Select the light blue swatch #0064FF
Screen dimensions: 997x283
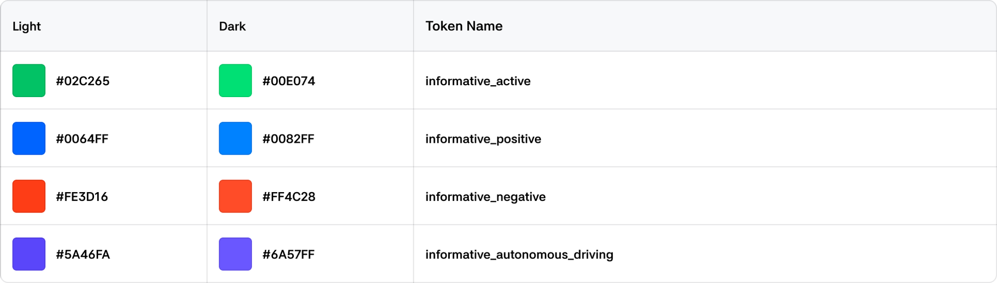[x=29, y=139]
